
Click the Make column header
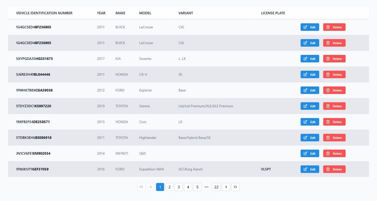[x=120, y=13]
